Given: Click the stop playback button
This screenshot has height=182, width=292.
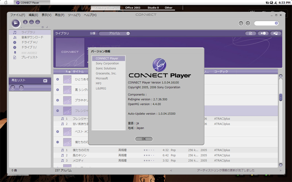Looking at the screenshot, I should 25,22.
